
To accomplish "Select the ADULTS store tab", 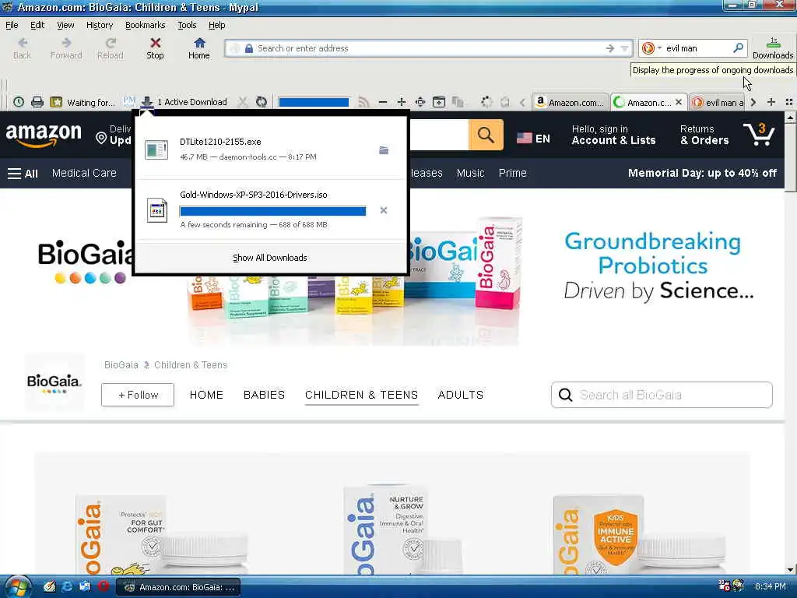I will pyautogui.click(x=461, y=395).
